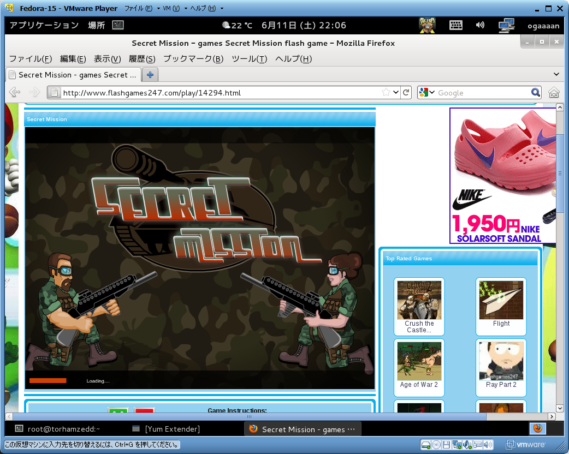Open the Firefox home page icon
This screenshot has width=569, height=454.
(554, 93)
